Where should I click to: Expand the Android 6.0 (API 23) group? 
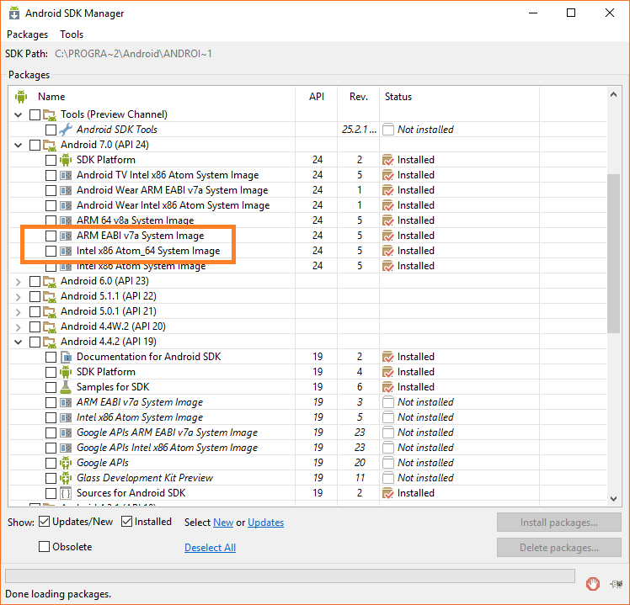click(19, 281)
